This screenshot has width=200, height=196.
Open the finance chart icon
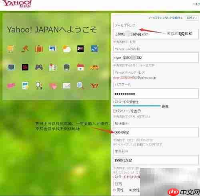point(94,48)
